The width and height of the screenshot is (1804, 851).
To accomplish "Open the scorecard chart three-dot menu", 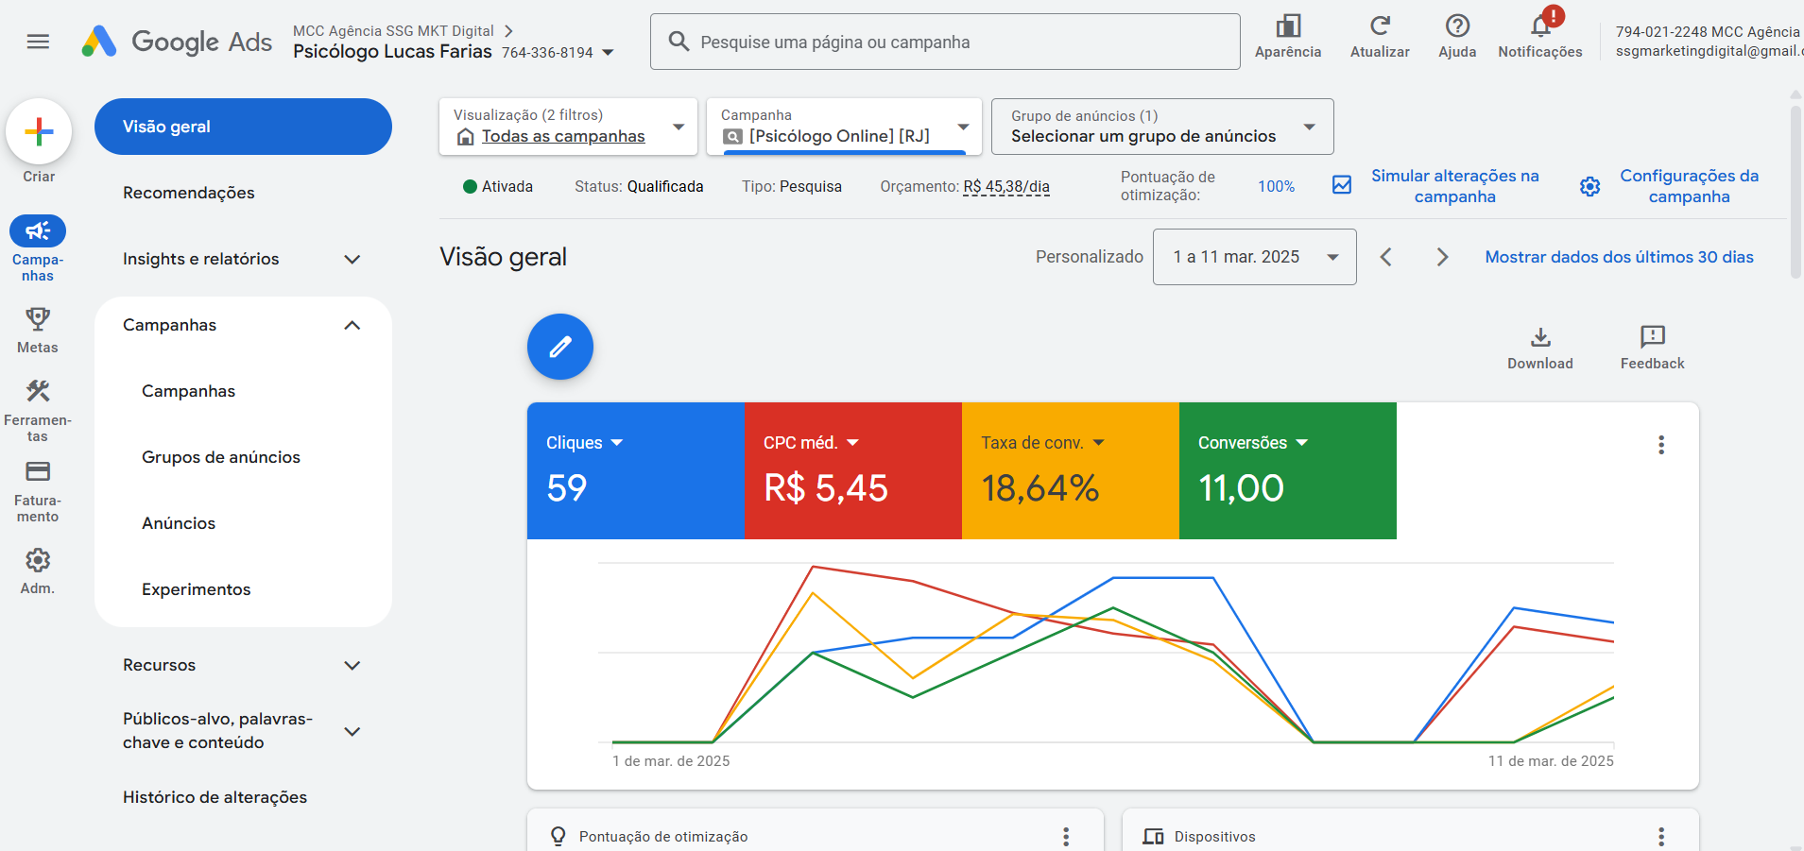I will click(1661, 445).
